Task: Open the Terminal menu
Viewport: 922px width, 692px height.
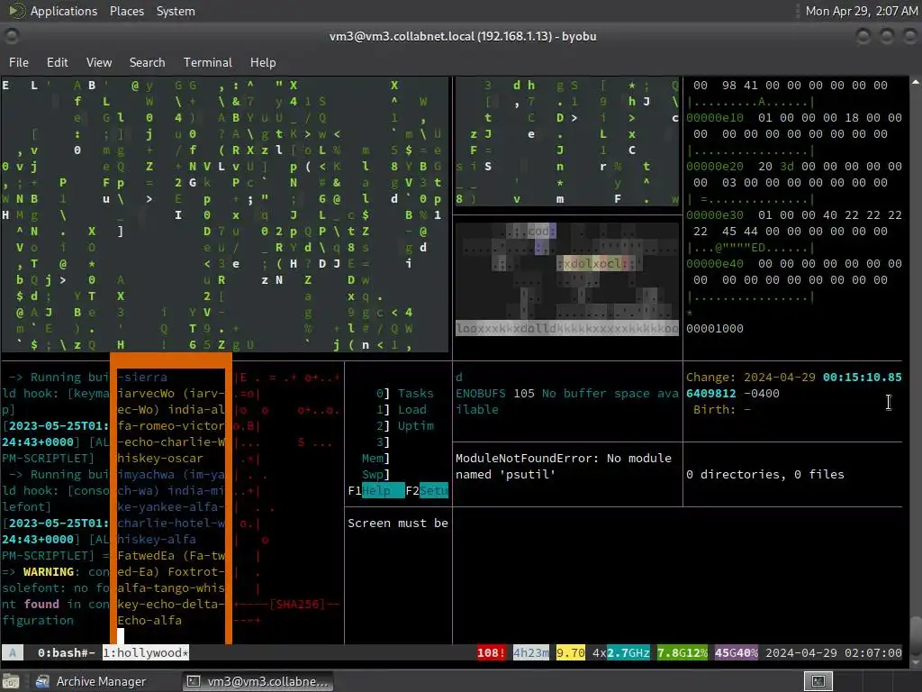Action: click(x=208, y=62)
